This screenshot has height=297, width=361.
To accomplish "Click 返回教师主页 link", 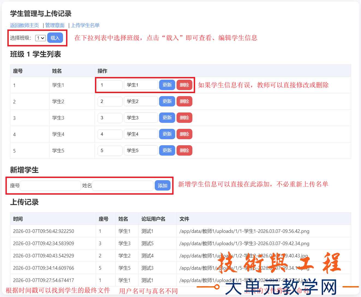I will coord(25,25).
